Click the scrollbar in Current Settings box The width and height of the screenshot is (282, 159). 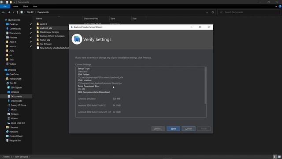click(x=205, y=85)
